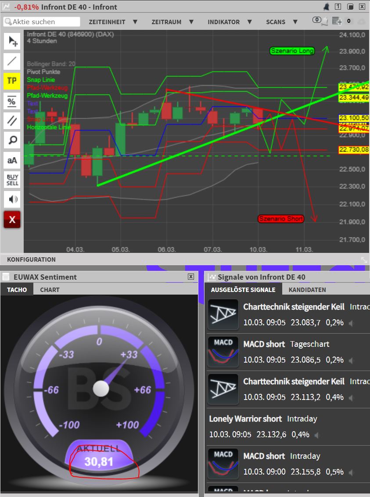The width and height of the screenshot is (370, 497).
Task: Click the Horizontale Linie legend entry
Action: point(48,127)
